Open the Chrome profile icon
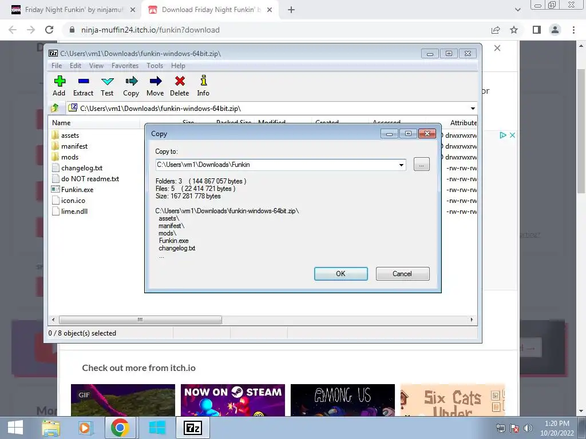Viewport: 586px width, 439px height. coord(555,30)
